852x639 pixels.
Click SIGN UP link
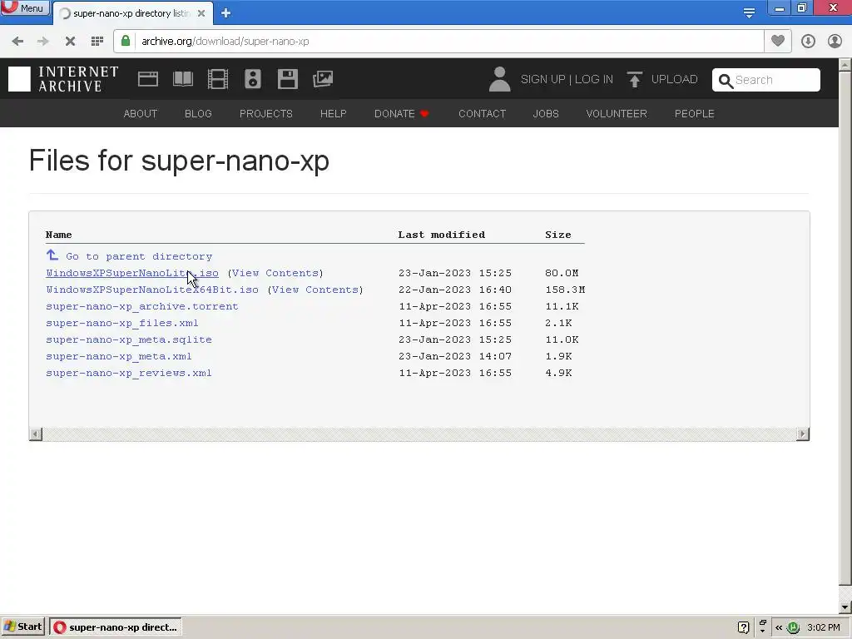[x=542, y=79]
